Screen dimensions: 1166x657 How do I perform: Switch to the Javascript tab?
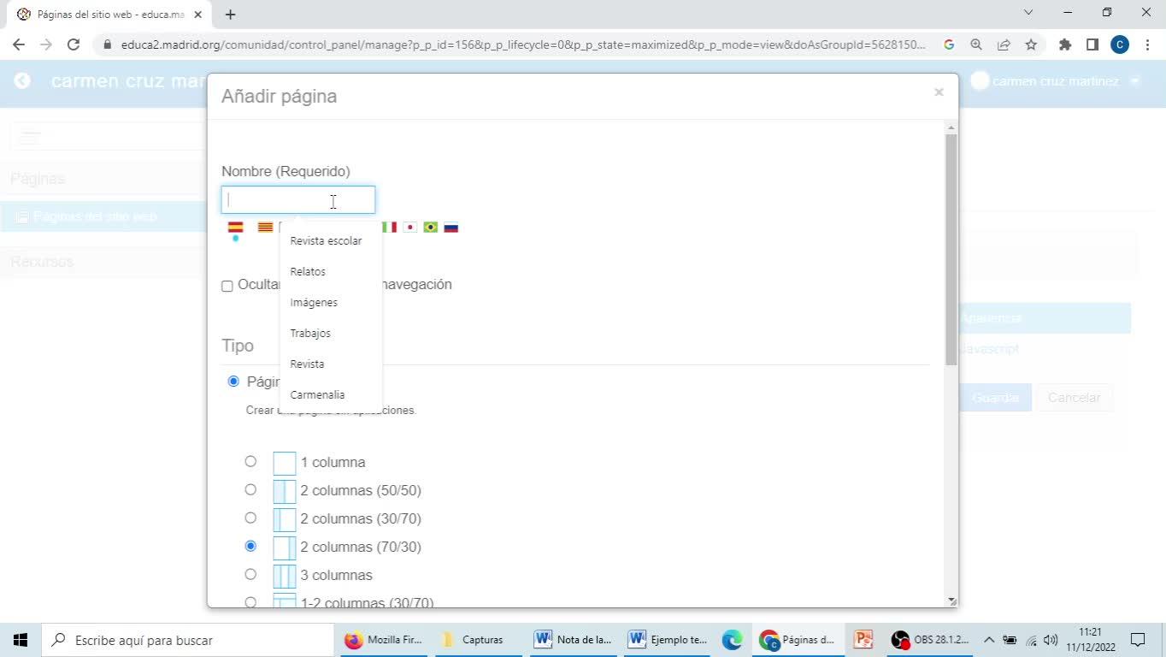[989, 349]
